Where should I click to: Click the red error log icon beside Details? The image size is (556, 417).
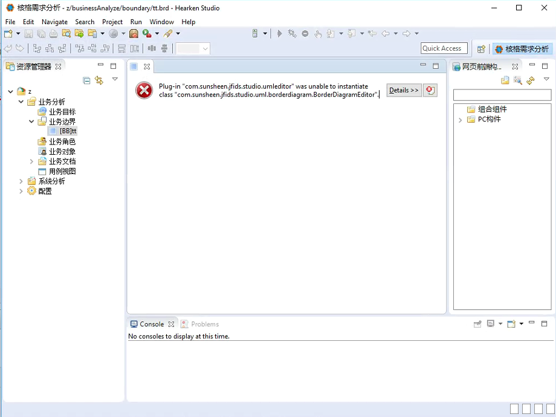430,91
